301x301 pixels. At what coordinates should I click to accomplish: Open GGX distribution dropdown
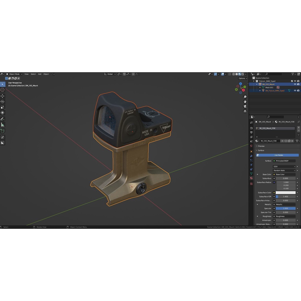pos(284,166)
